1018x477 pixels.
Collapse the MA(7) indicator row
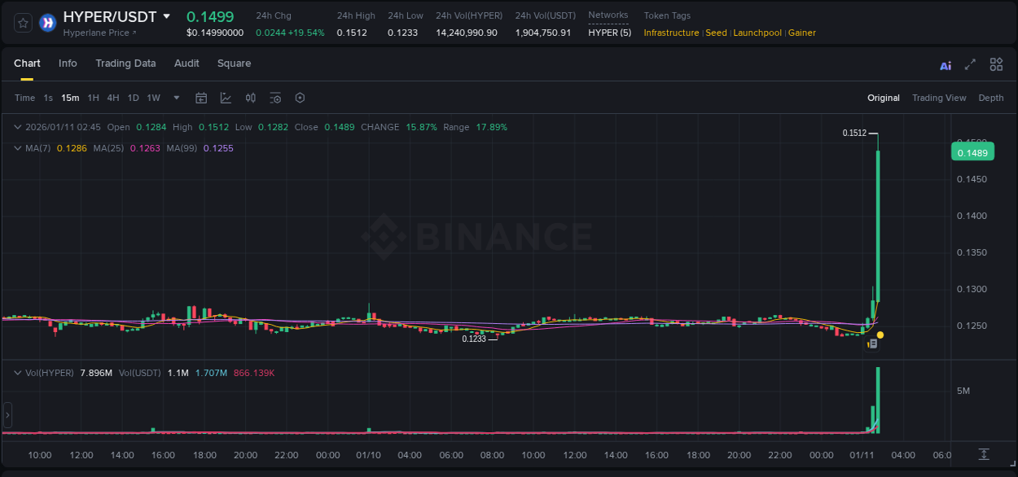(18, 148)
